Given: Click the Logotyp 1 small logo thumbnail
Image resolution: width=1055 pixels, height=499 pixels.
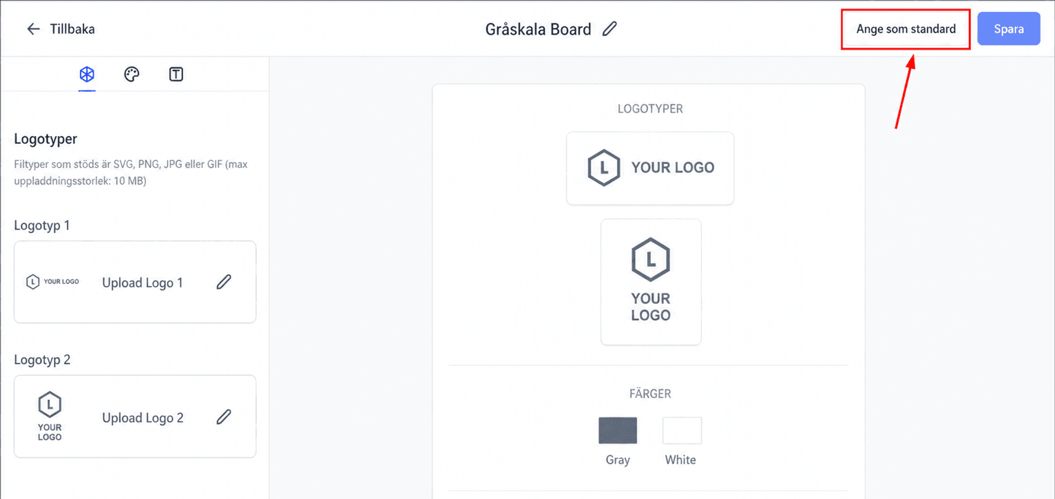Looking at the screenshot, I should point(53,281).
